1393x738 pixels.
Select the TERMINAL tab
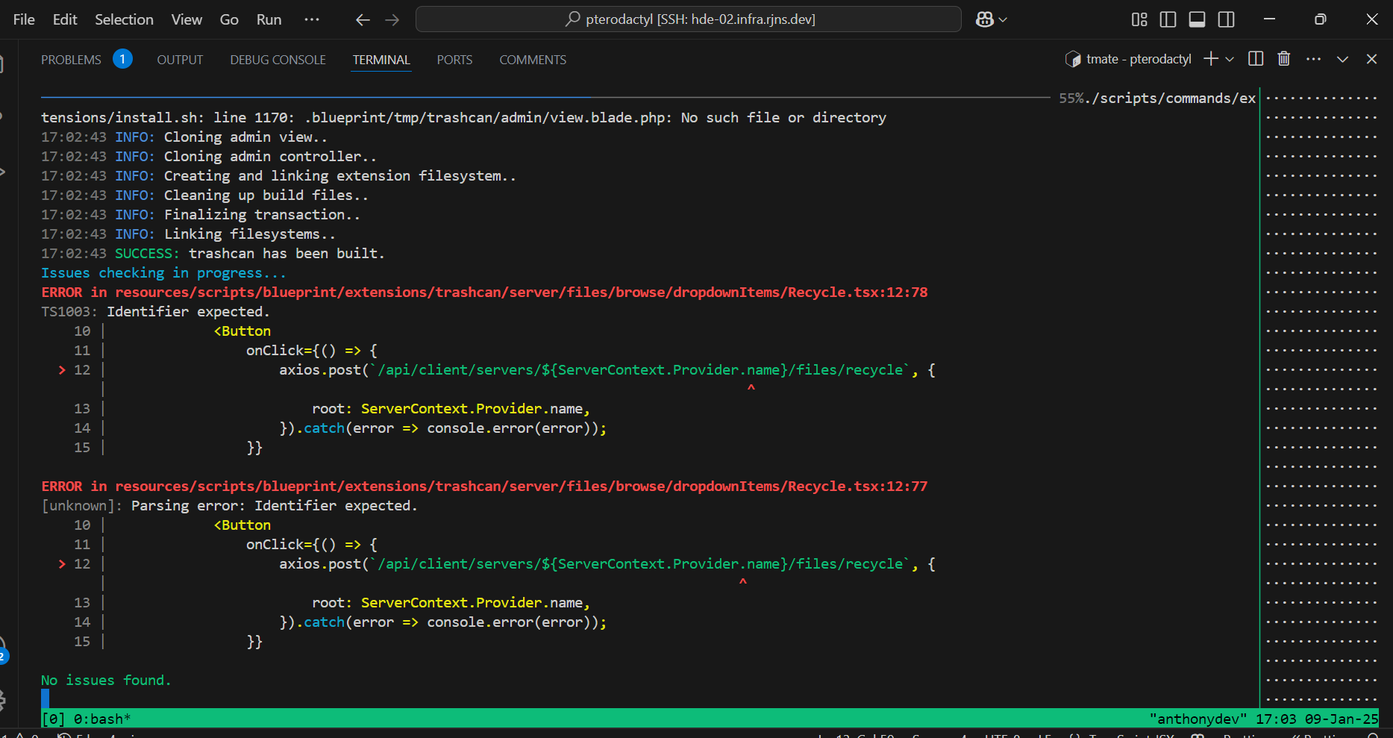coord(381,60)
